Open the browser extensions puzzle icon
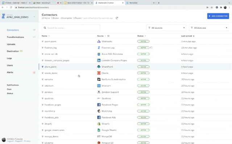The image size is (232, 144). coord(221,7)
